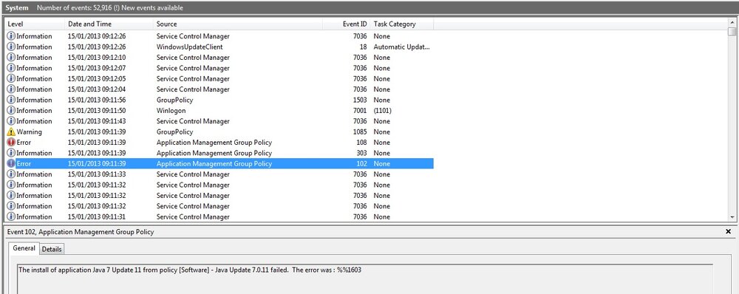Click the info icon on WindowsUpdateClient row
The image size is (739, 294).
click(11, 47)
